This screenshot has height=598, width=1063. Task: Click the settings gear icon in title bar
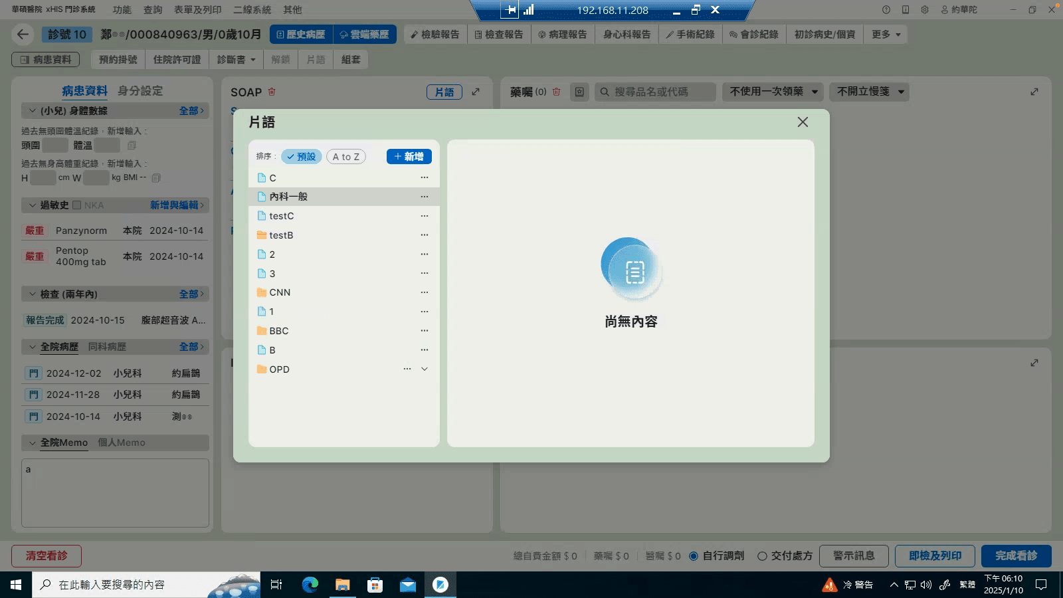[925, 10]
